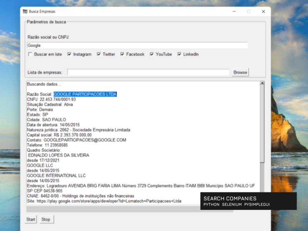Screen dimensions: 308x231
Task: Click the Endereço AVENIDA BRIG FARIA LIMA line
Action: coord(141,186)
